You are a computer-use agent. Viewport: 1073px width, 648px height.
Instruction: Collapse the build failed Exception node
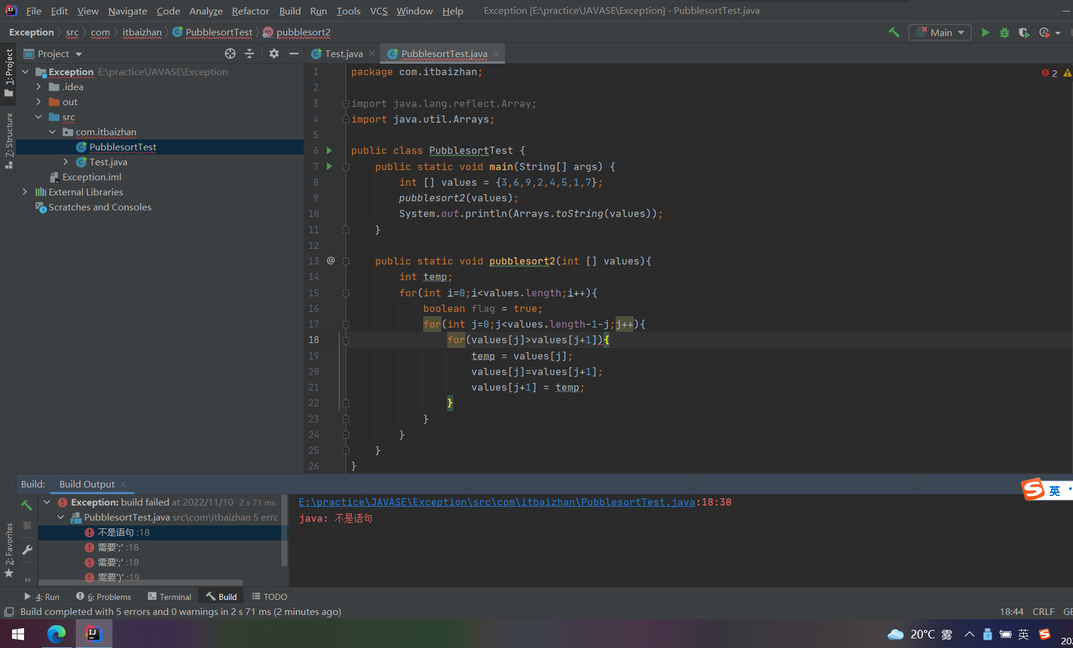(47, 502)
